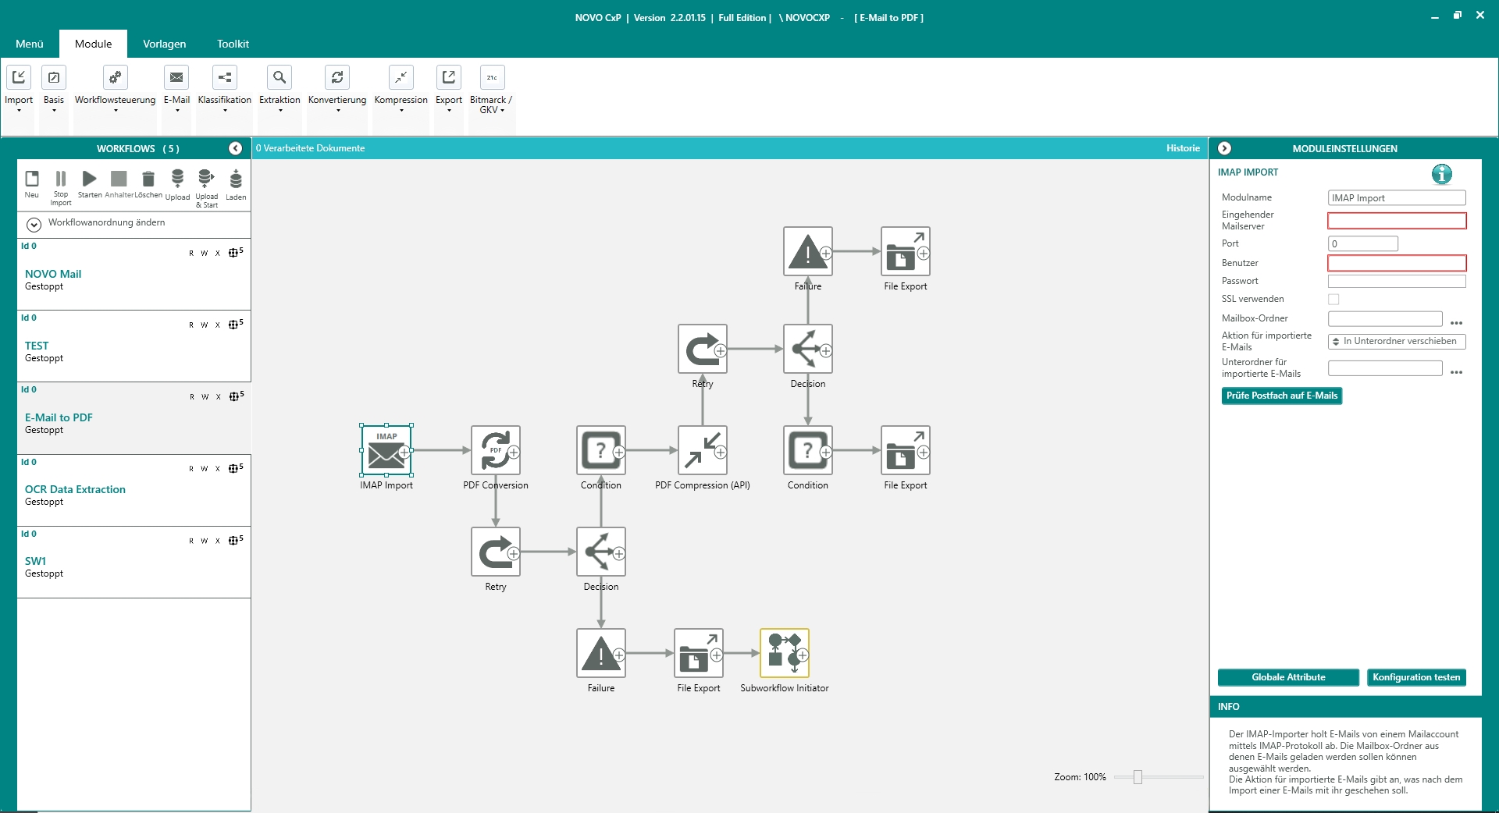Screen dimensions: 1499x813
Task: Open the Historie link
Action: [1183, 148]
